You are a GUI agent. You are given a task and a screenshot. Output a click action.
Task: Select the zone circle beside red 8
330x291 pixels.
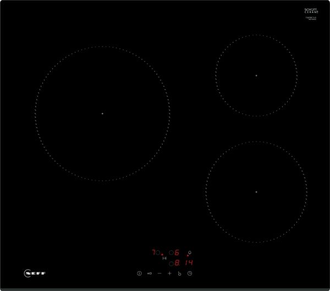[x=171, y=263]
